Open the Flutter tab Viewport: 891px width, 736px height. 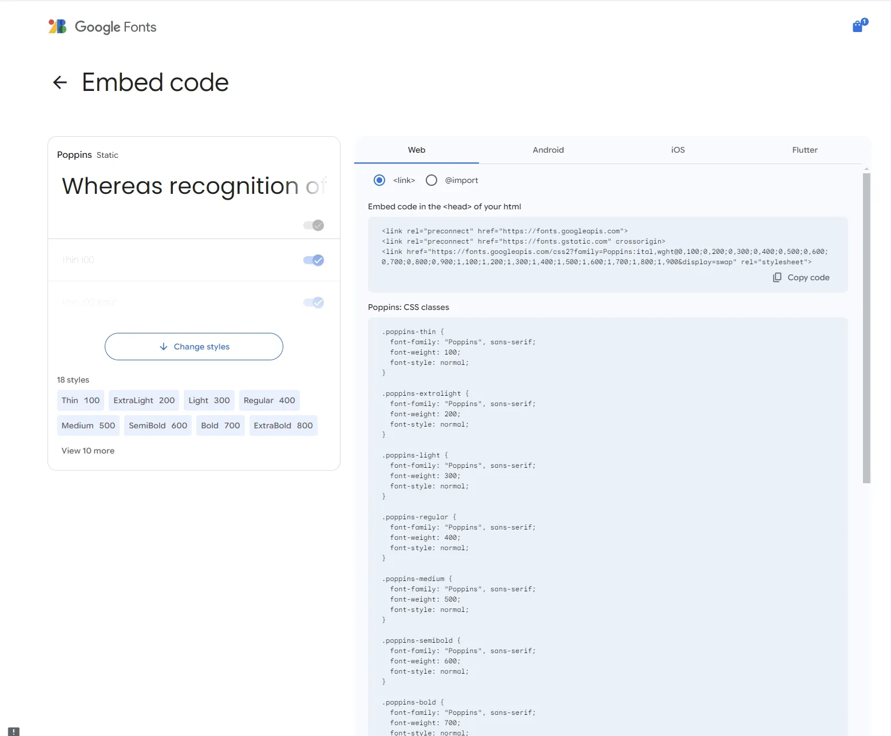point(805,150)
